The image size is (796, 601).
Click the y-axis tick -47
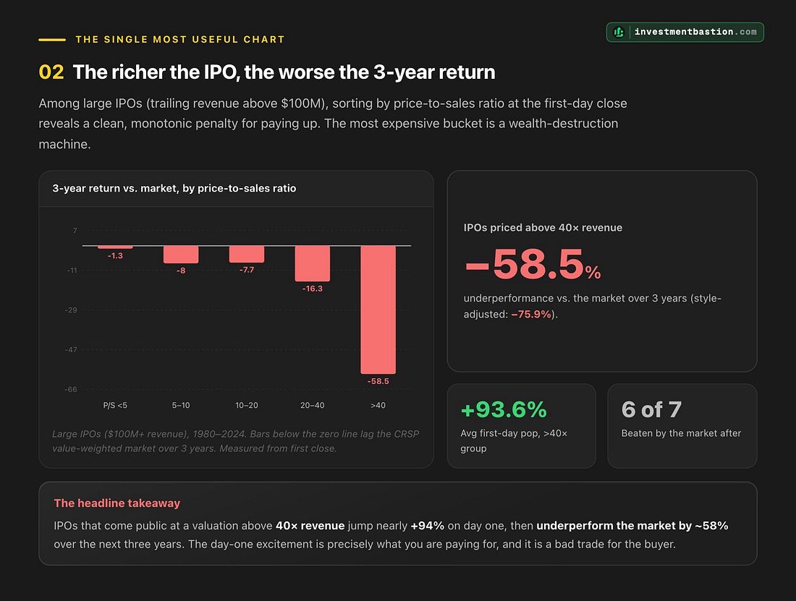(x=71, y=349)
